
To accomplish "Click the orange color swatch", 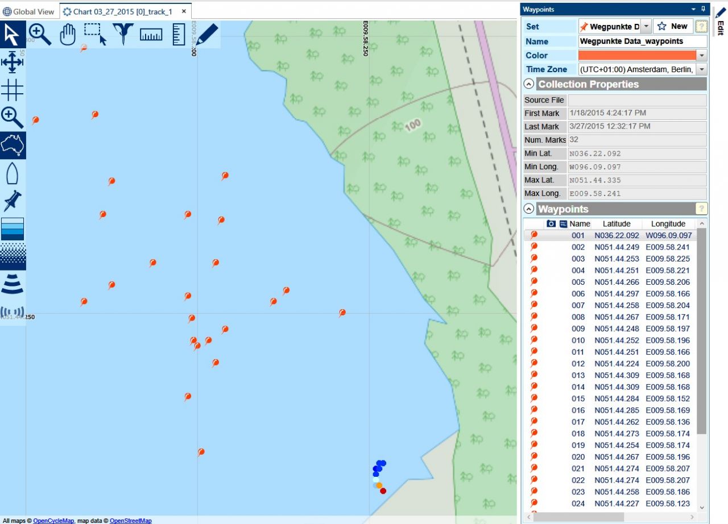I will [x=637, y=56].
